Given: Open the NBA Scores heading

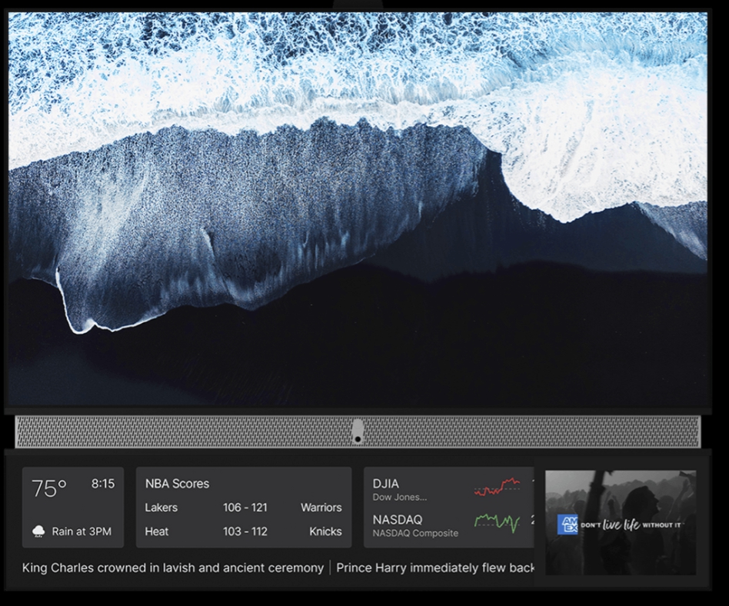Looking at the screenshot, I should click(x=177, y=484).
